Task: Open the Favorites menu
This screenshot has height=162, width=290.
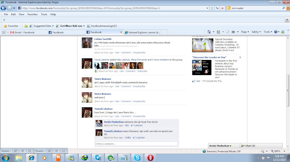Action: click(32, 14)
